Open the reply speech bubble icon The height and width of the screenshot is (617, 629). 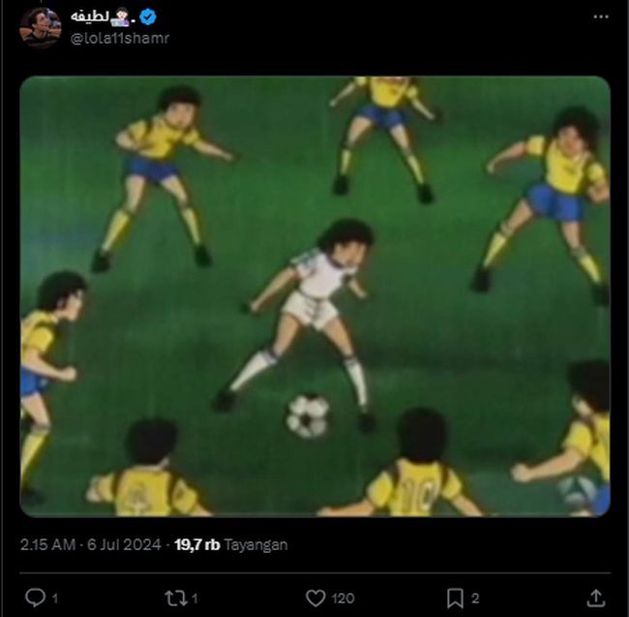35,598
